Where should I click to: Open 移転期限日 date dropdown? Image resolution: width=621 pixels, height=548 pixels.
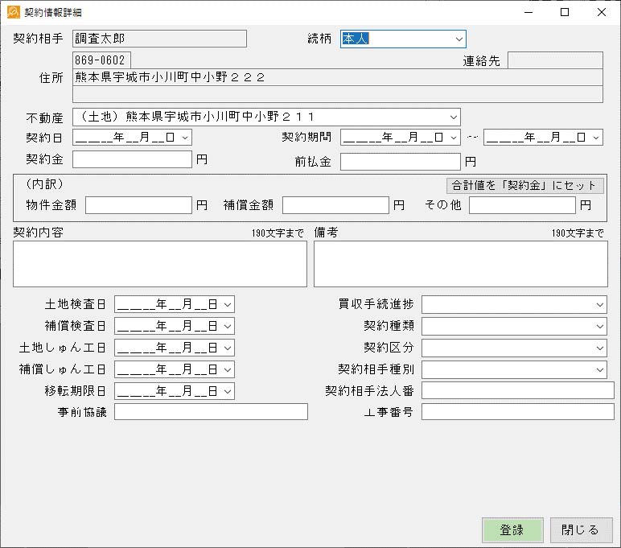tap(228, 391)
